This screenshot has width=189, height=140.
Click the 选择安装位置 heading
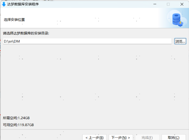(x=14, y=20)
